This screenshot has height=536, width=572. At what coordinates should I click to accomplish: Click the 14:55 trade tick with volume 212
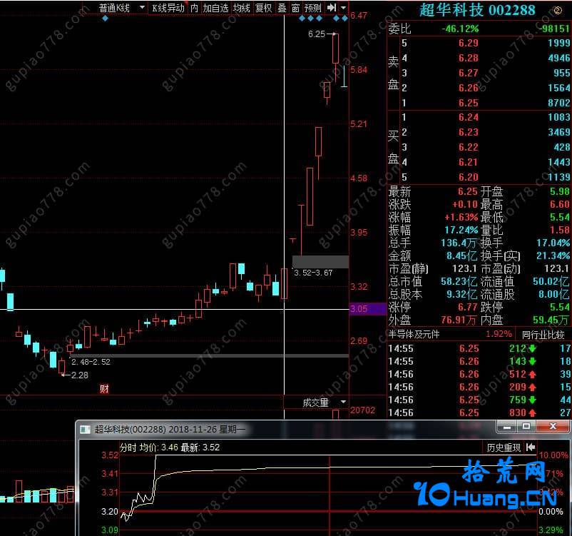coord(479,348)
